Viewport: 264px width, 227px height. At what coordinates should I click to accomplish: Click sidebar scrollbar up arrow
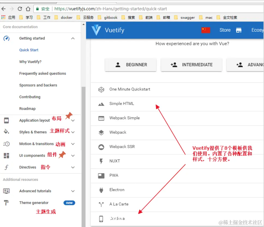(83, 25)
